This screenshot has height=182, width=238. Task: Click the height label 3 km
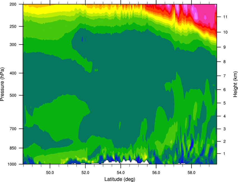coord(225,129)
